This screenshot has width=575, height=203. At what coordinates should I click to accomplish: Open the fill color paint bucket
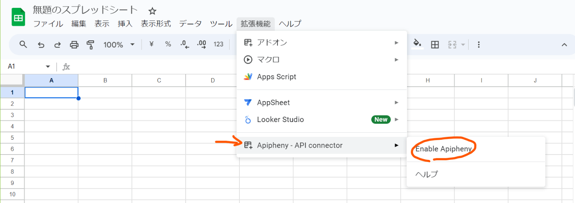[x=418, y=44]
